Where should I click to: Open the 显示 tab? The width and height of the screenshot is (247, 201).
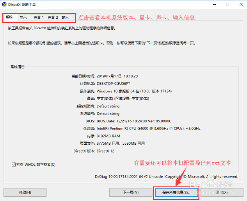[23, 17]
